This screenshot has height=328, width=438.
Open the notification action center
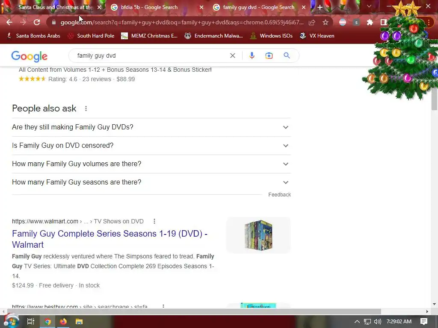[x=424, y=322]
